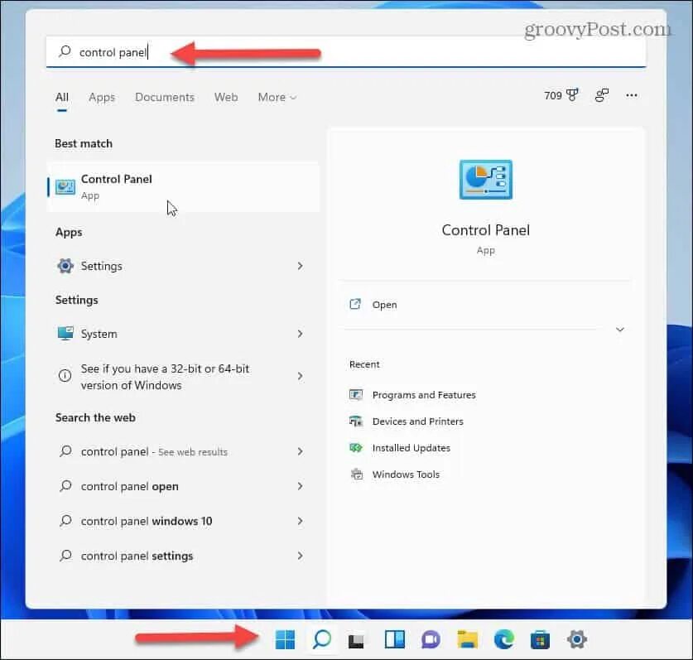Click the Devices and Printers icon
693x660 pixels.
356,421
